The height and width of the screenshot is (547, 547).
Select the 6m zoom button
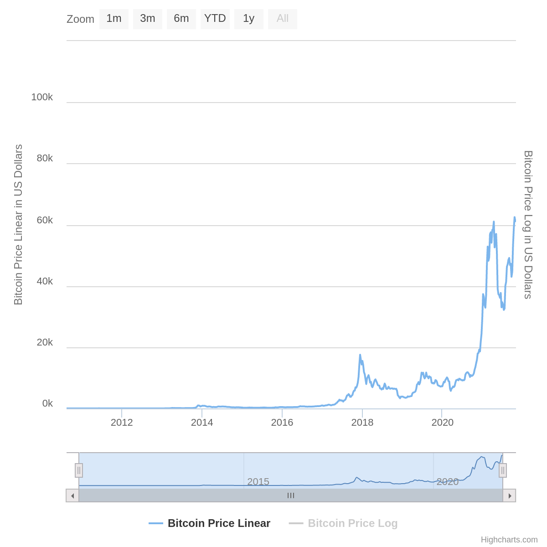[x=181, y=19]
